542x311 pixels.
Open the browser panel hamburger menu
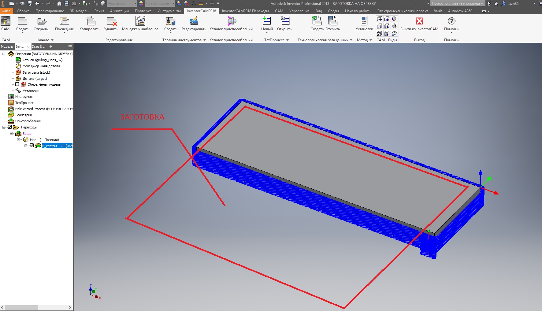[70, 47]
